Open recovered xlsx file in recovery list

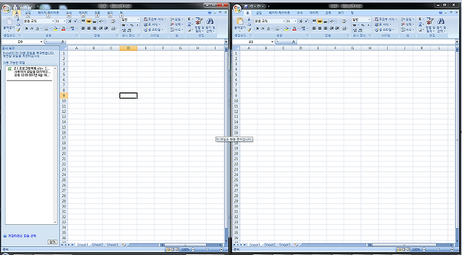coord(30,72)
